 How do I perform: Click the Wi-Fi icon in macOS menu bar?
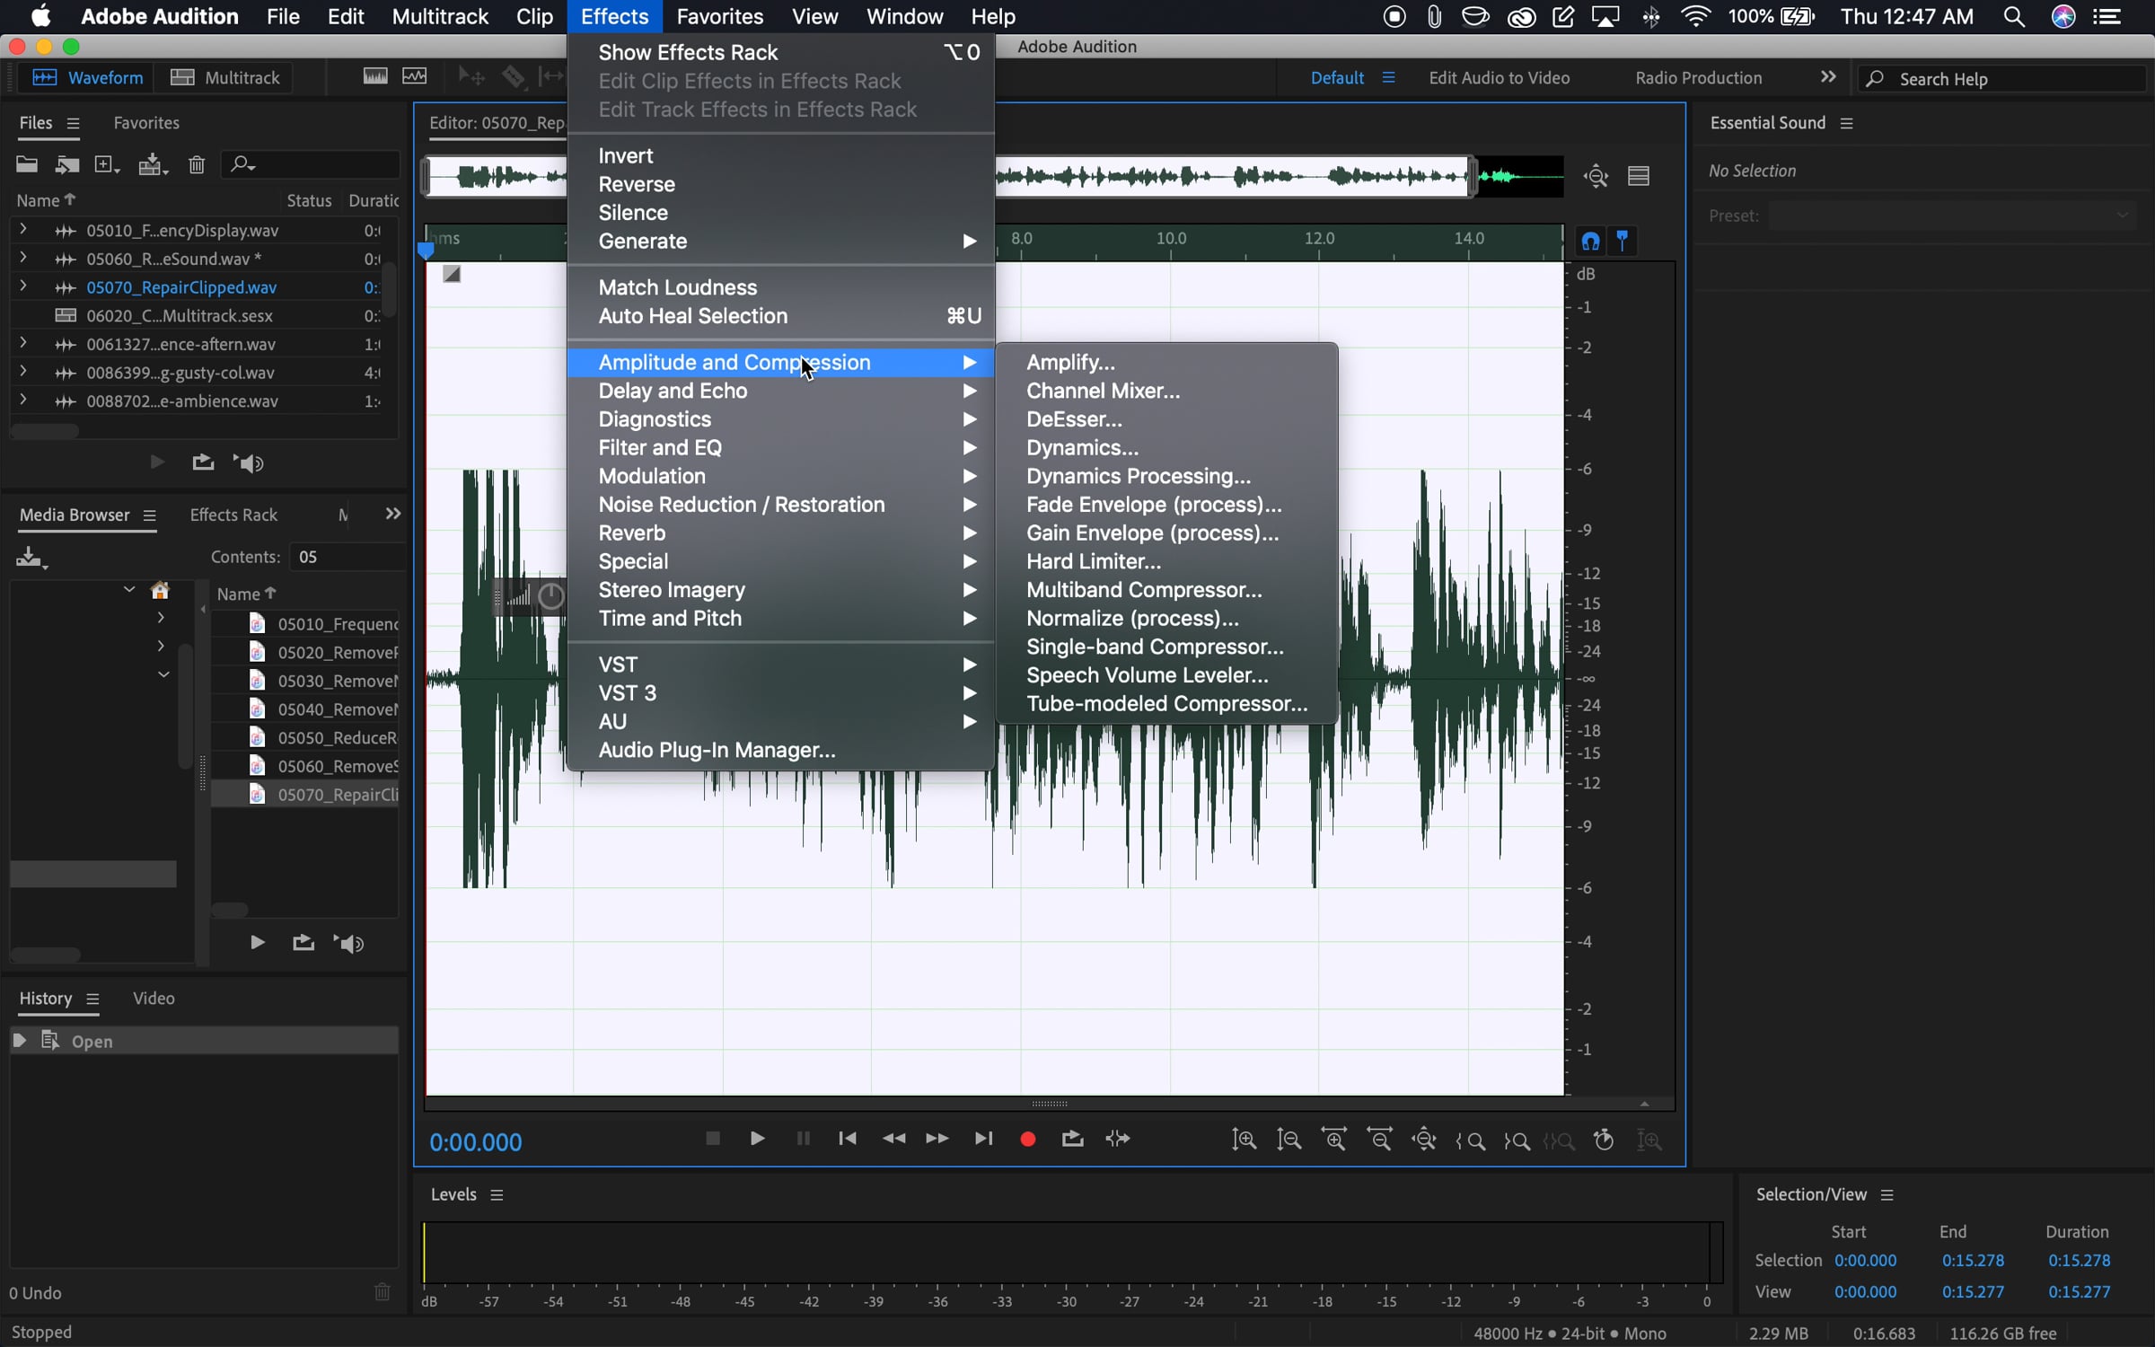[1695, 16]
